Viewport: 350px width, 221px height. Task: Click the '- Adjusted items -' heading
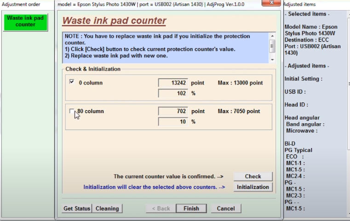[x=307, y=66]
